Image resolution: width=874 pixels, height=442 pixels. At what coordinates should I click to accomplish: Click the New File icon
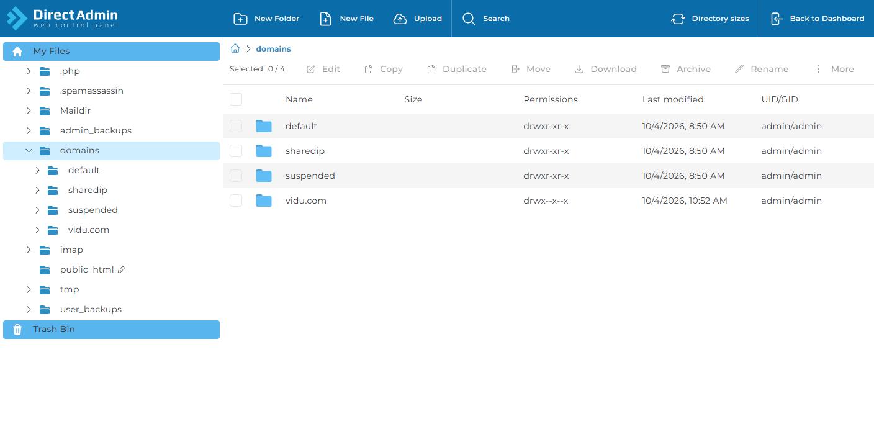click(325, 19)
